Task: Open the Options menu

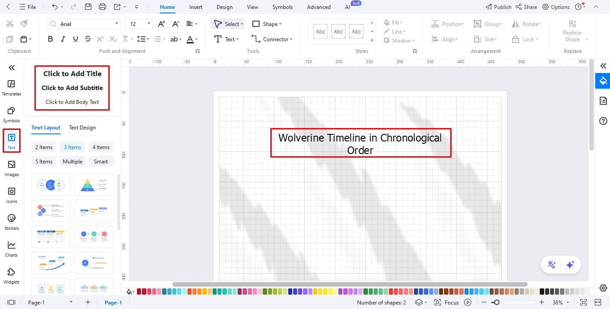Action: 556,7
